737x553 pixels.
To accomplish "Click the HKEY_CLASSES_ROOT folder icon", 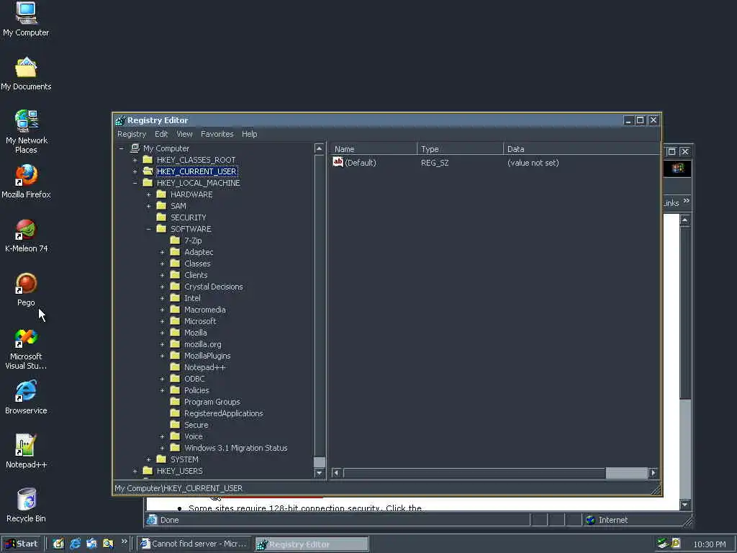I will pyautogui.click(x=148, y=159).
